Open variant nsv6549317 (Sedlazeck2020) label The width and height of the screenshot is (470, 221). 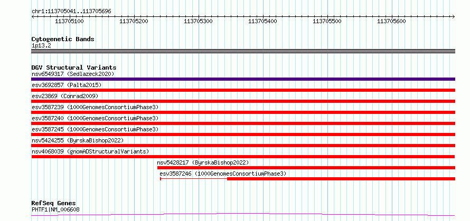73,74
